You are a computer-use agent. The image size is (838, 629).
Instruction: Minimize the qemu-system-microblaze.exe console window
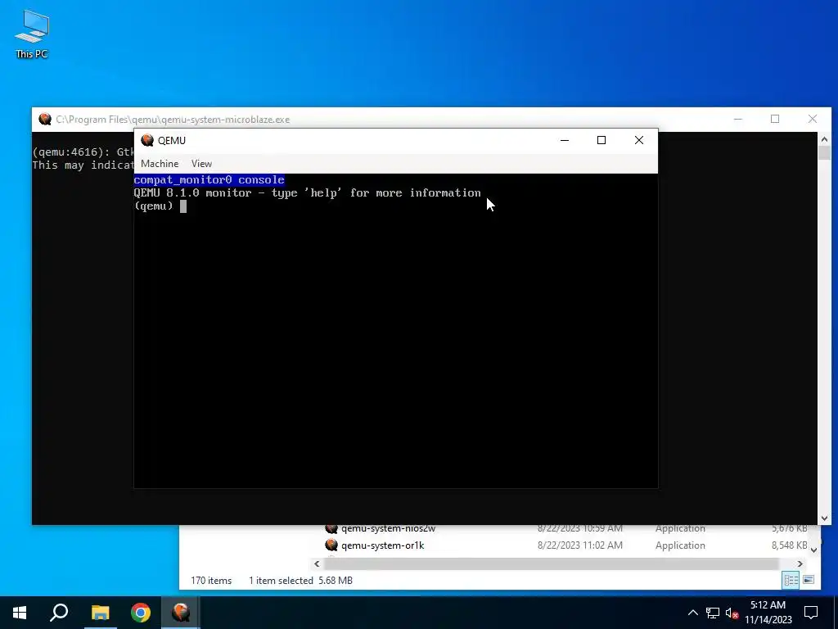point(737,119)
